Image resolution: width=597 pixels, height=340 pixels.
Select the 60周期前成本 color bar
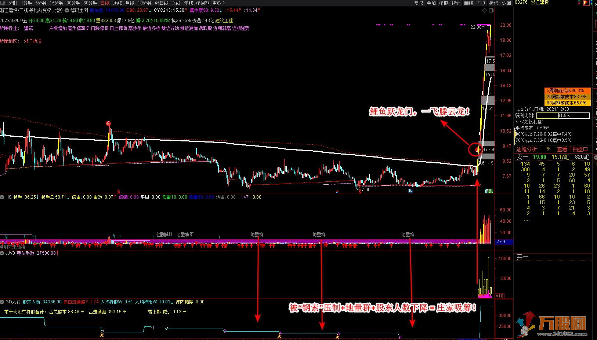pyautogui.click(x=567, y=103)
